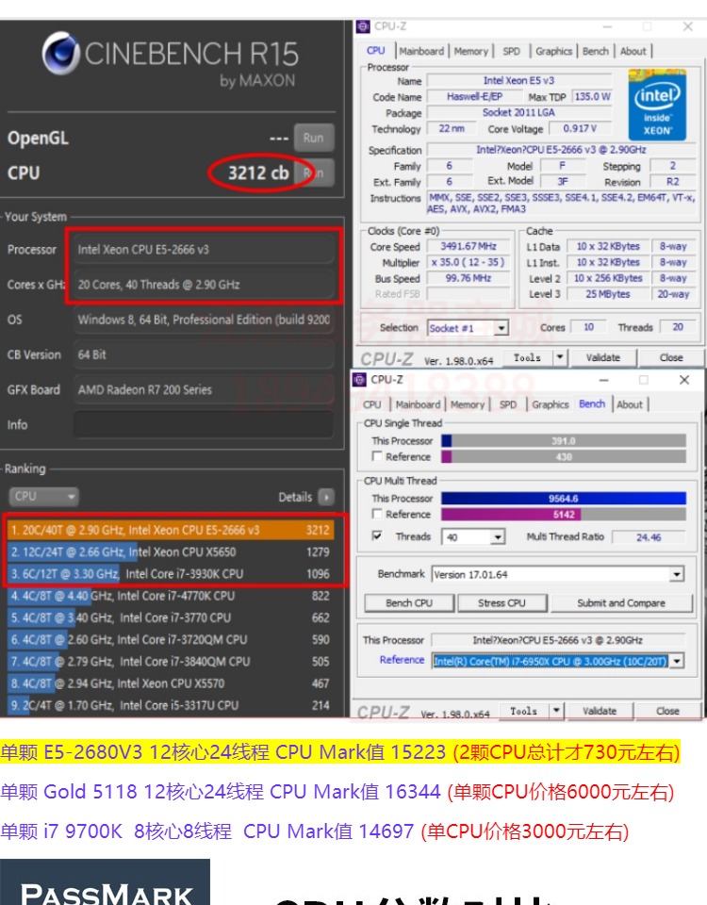Screen dimensions: 707x905
Task: Click the Cinebench R15 sphere logo
Action: point(60,53)
